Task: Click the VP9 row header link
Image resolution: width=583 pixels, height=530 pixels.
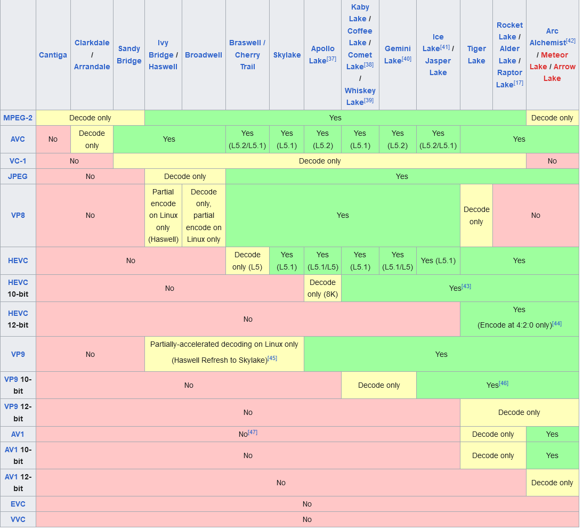Action: [18, 355]
